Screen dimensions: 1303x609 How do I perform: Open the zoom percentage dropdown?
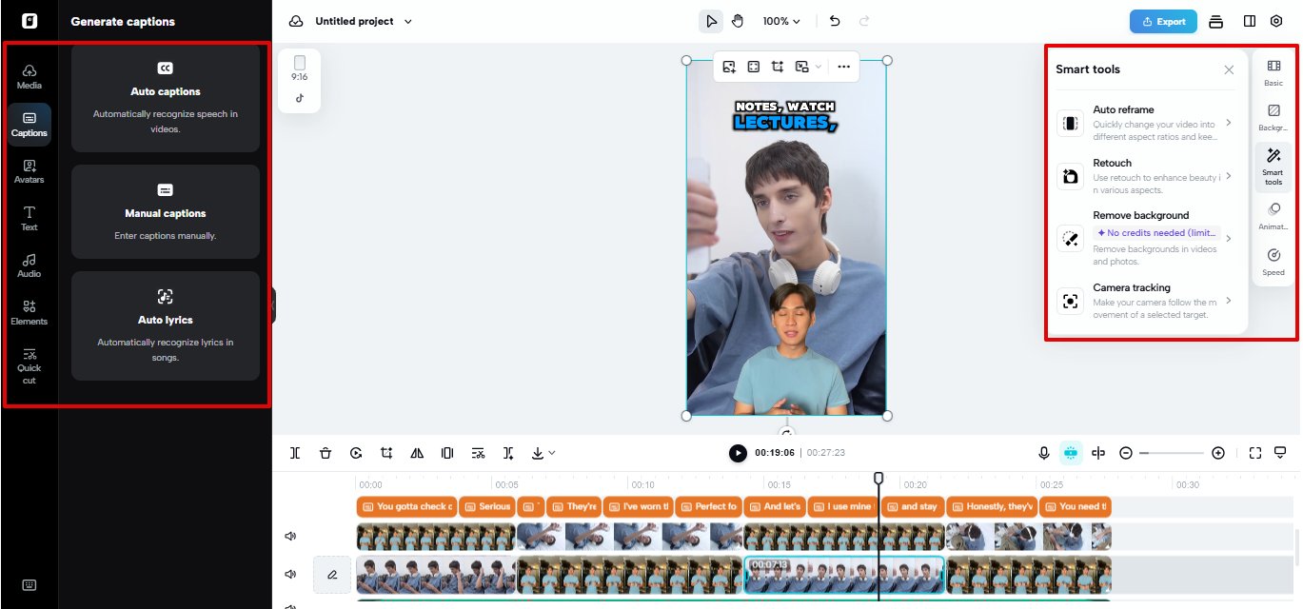click(780, 20)
